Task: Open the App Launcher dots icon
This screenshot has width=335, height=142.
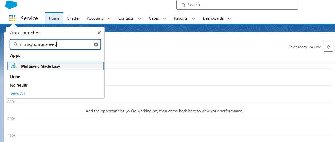Action: 12,18
